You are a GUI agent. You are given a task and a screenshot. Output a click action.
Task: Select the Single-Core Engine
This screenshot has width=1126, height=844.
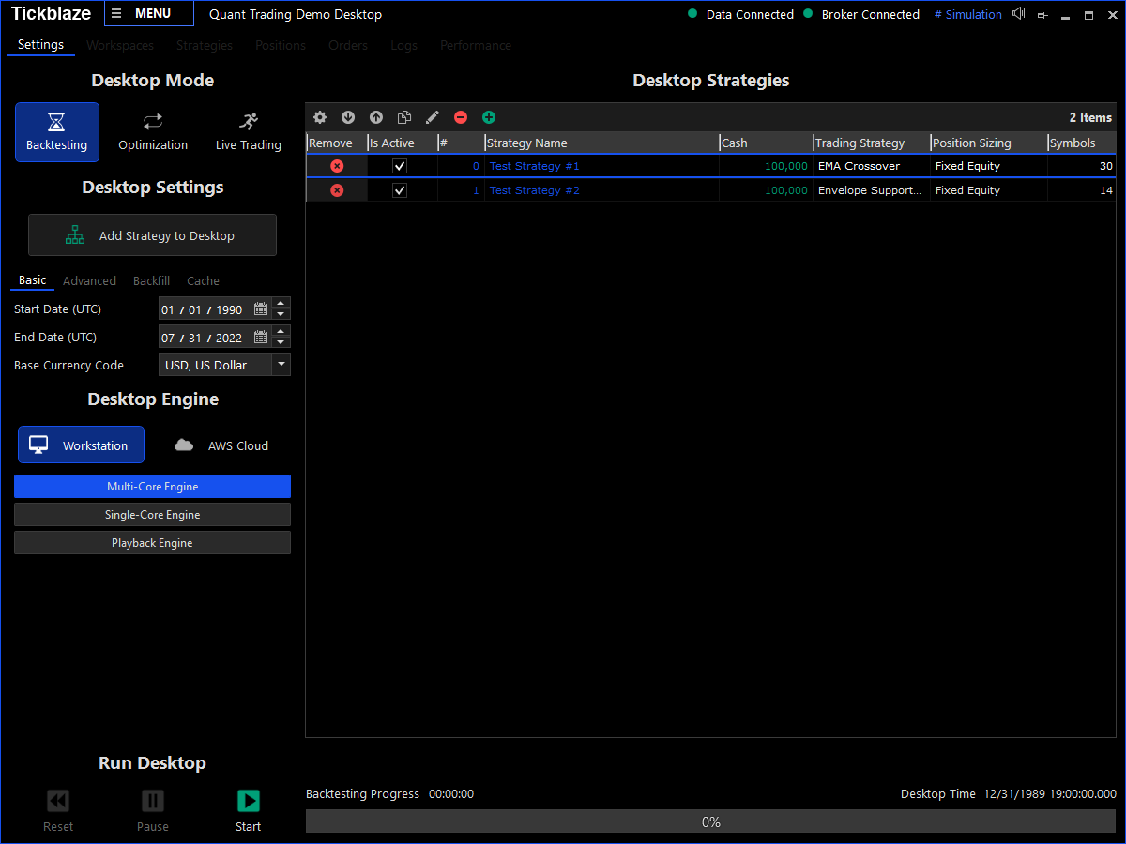point(152,514)
